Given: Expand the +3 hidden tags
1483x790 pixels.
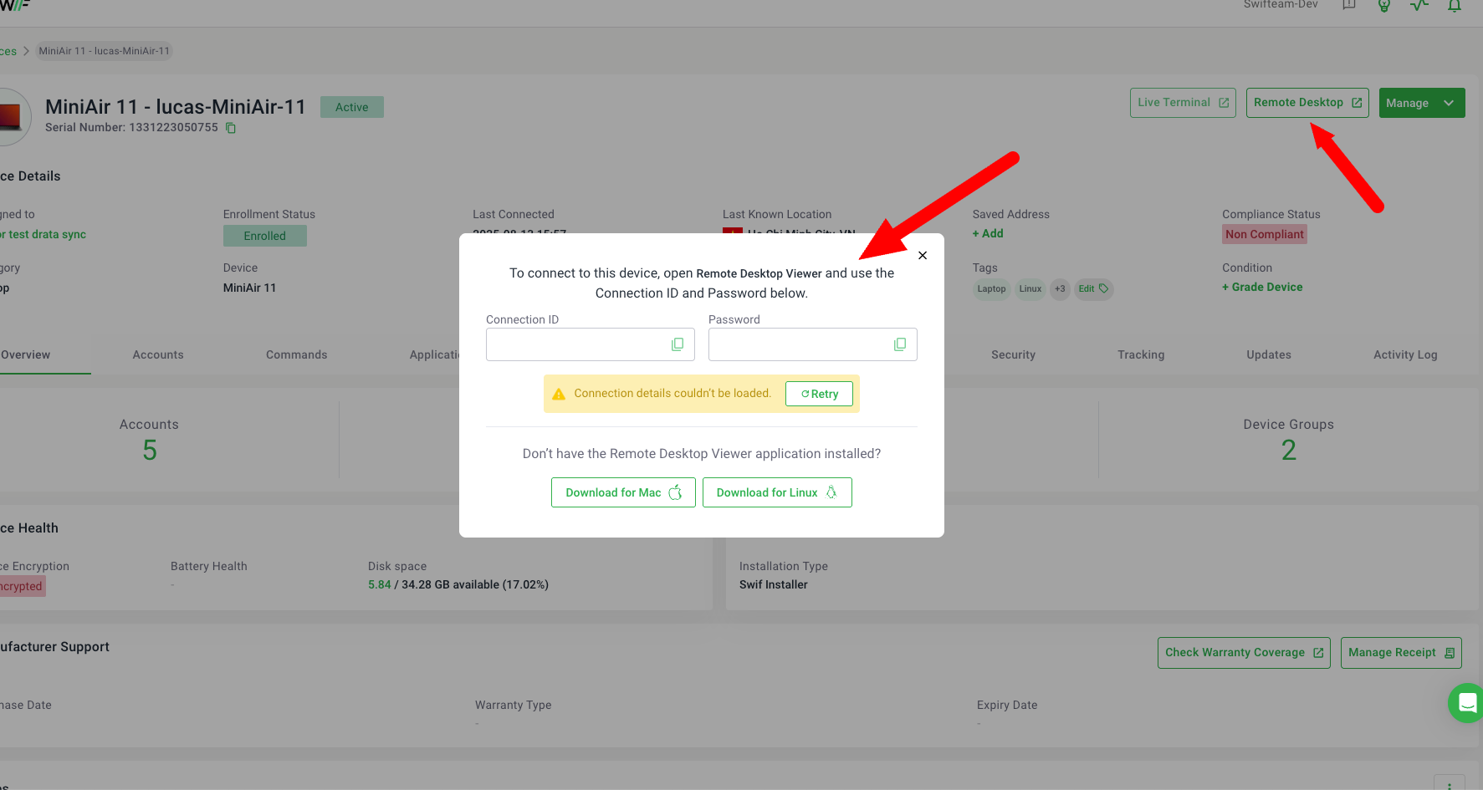Looking at the screenshot, I should [1060, 289].
